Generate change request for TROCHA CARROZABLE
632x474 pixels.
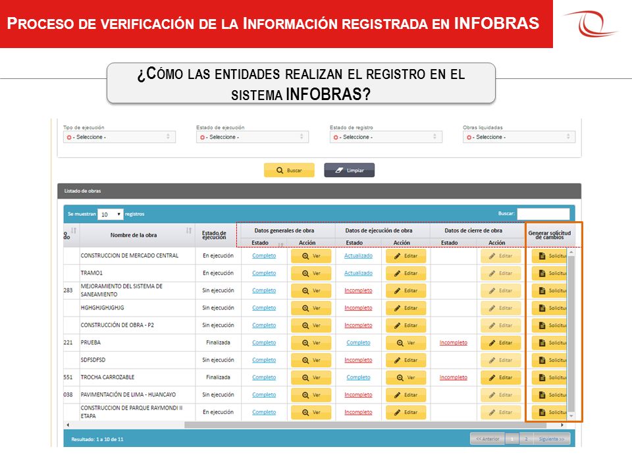coord(550,378)
